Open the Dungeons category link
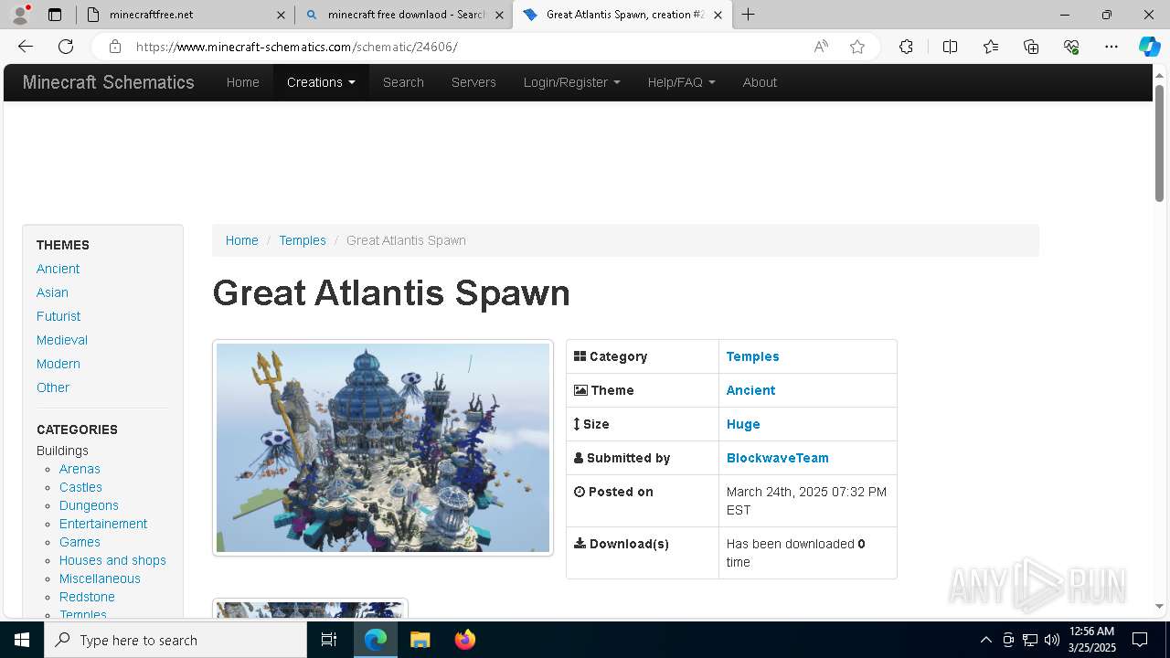This screenshot has height=658, width=1170. [89, 505]
